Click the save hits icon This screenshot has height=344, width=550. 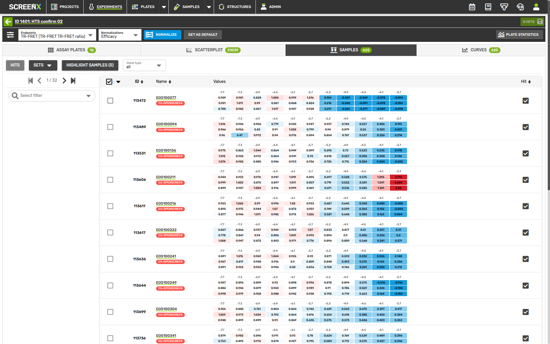pos(540,21)
